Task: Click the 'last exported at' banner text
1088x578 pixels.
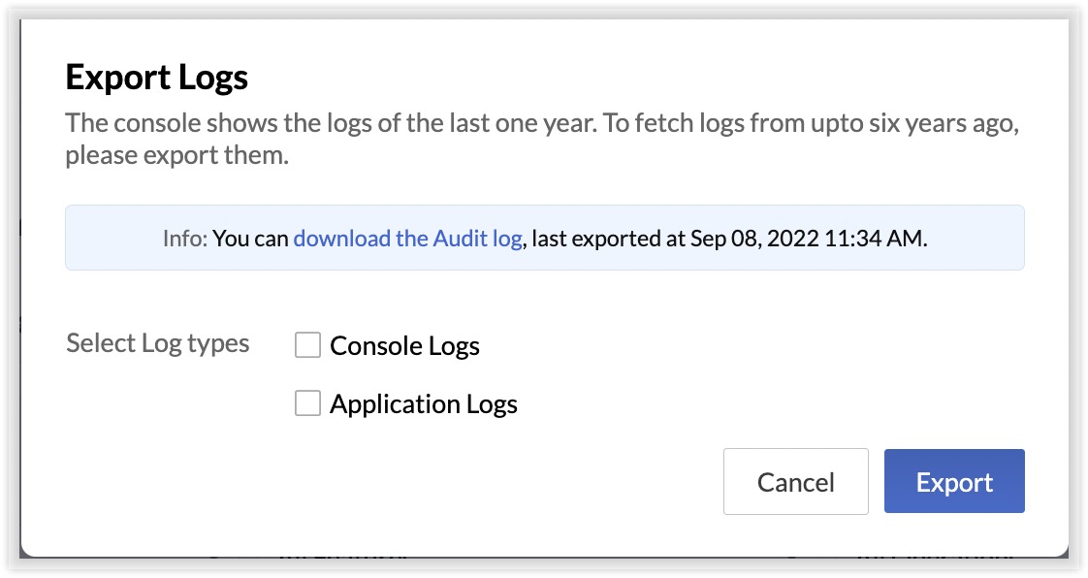Action: coord(609,238)
